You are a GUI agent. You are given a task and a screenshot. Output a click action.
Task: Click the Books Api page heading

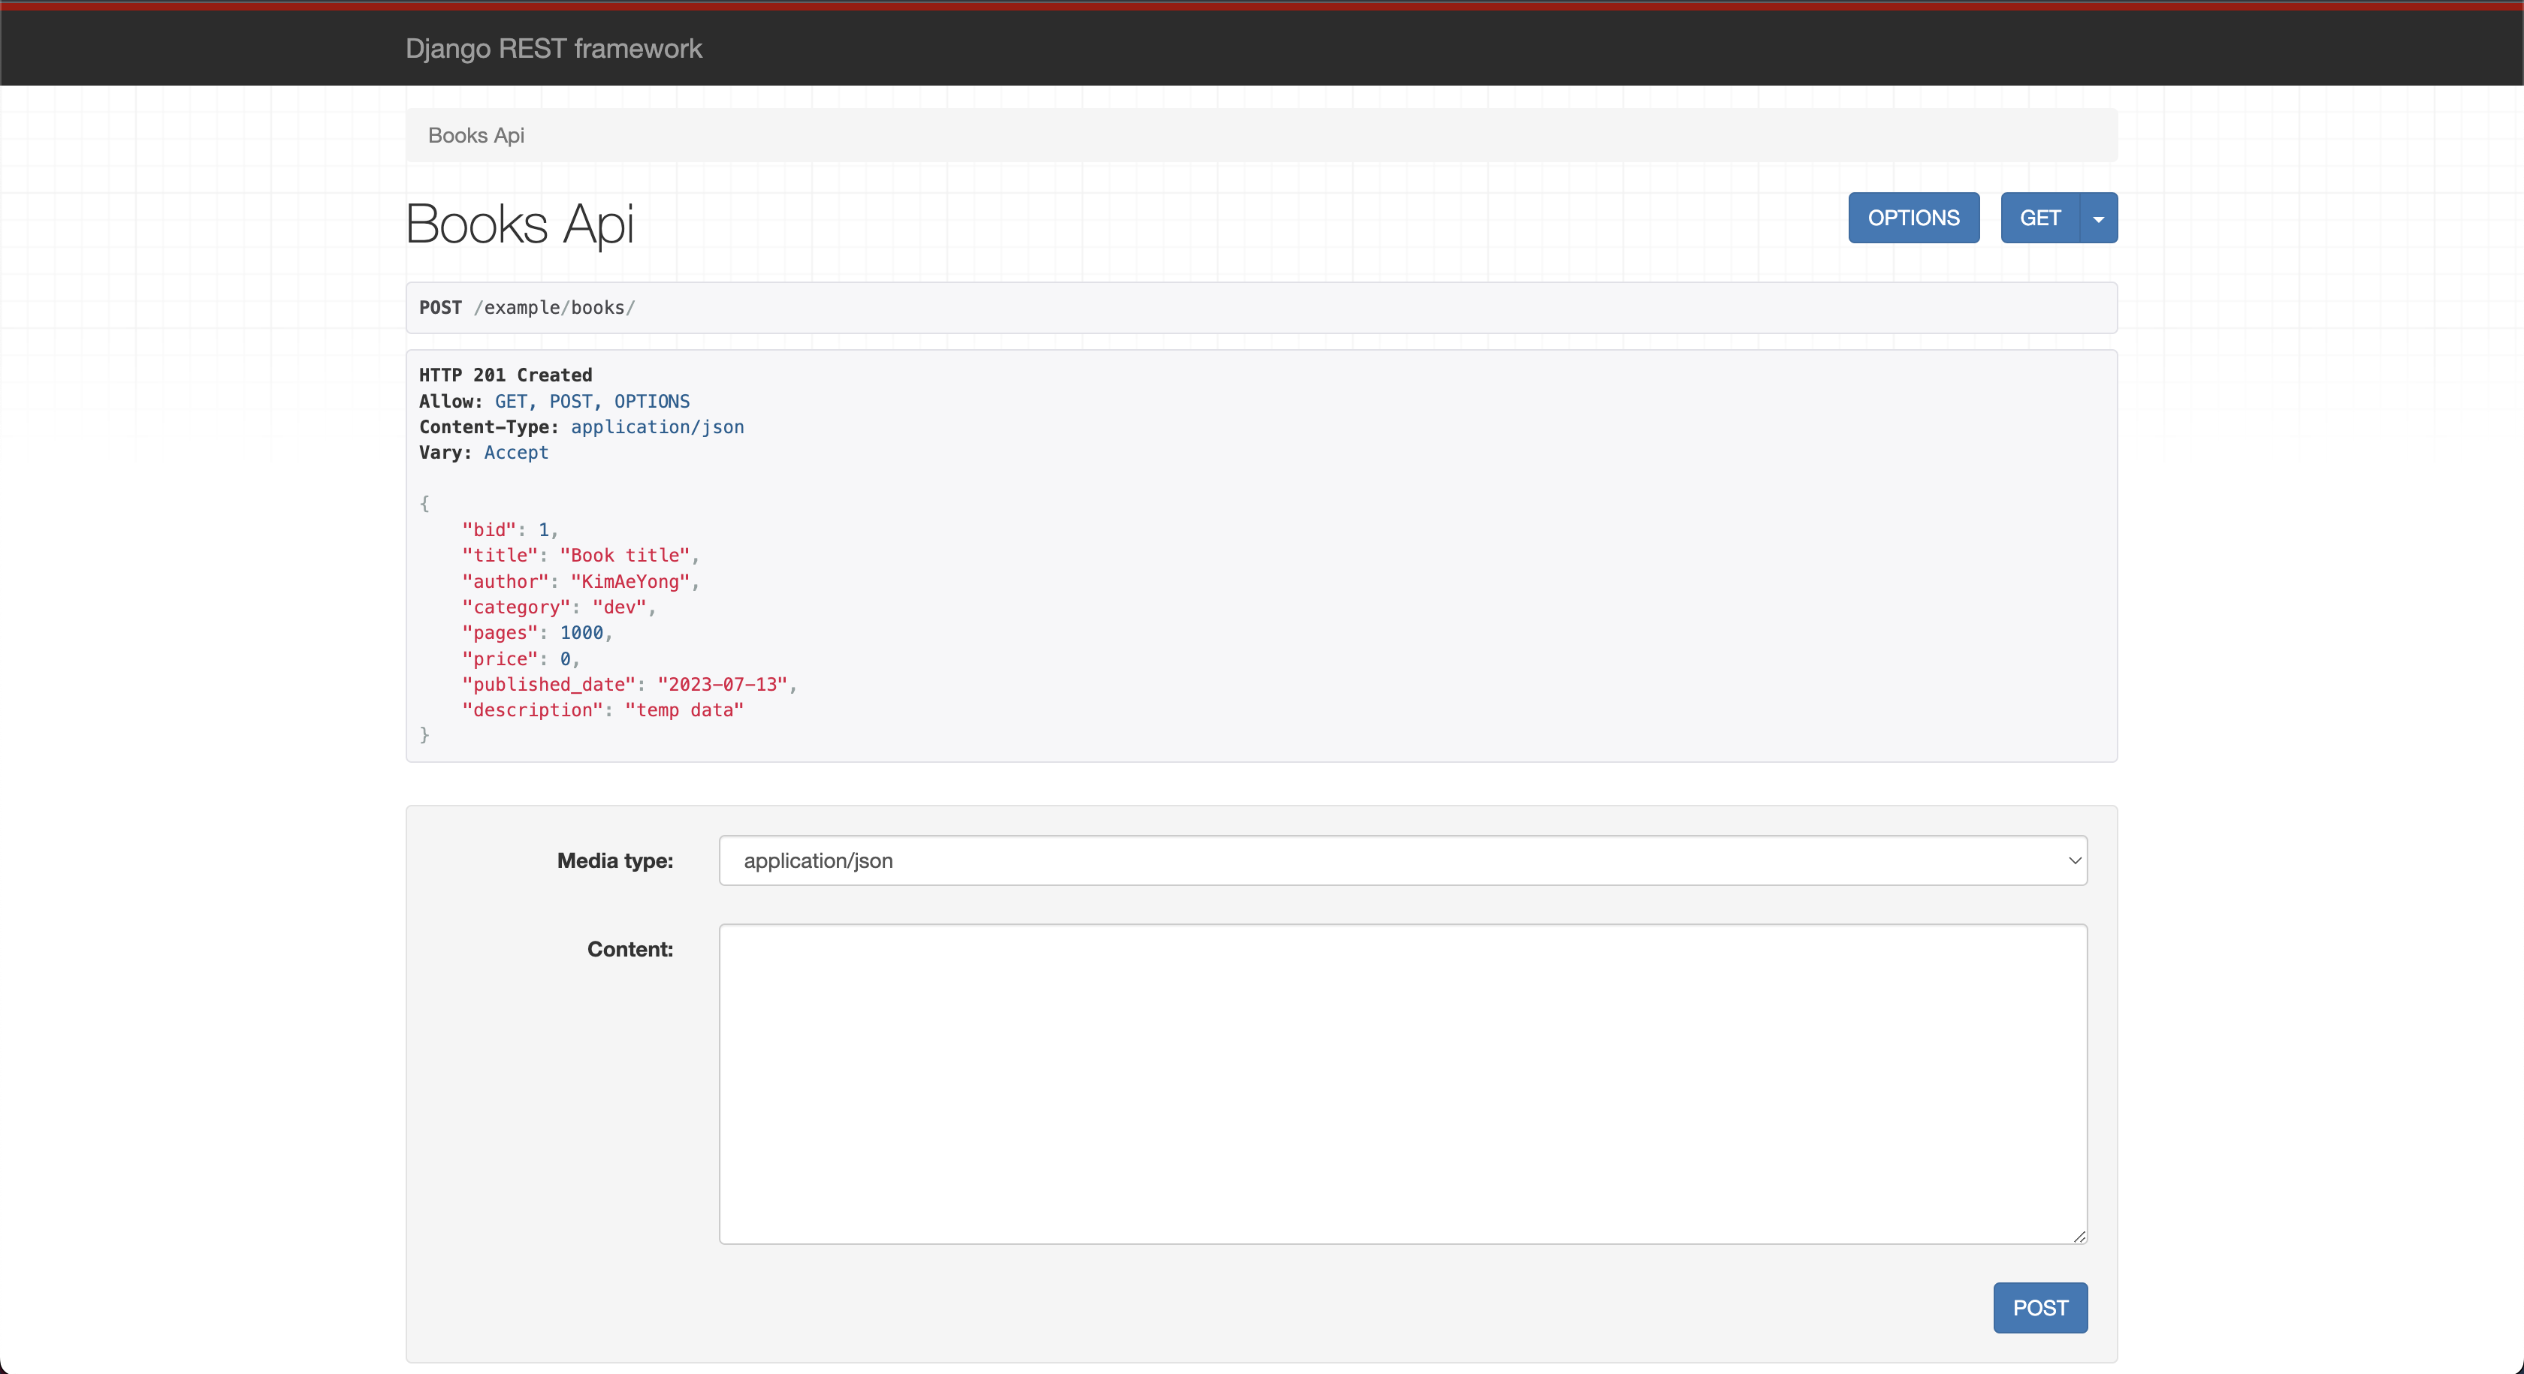click(519, 223)
